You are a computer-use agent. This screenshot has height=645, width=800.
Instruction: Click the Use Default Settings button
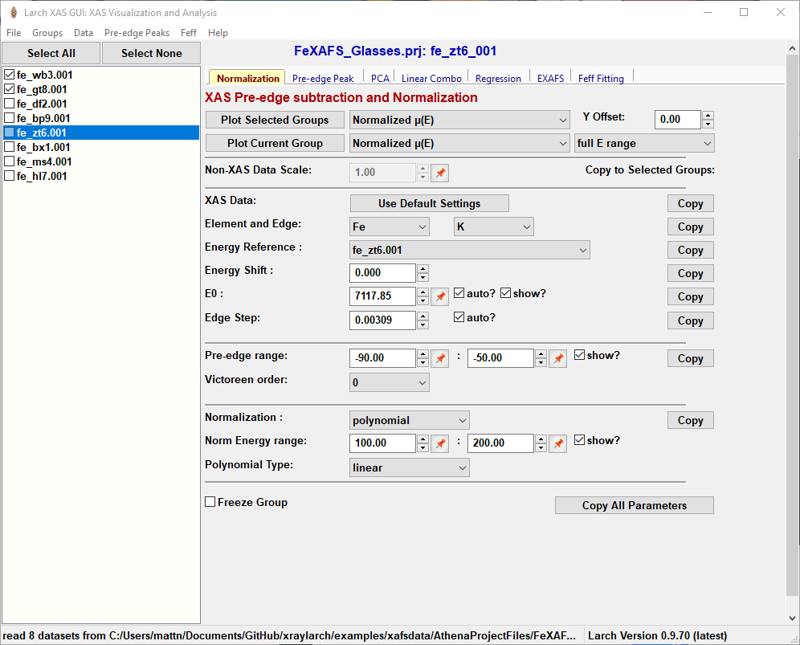429,203
